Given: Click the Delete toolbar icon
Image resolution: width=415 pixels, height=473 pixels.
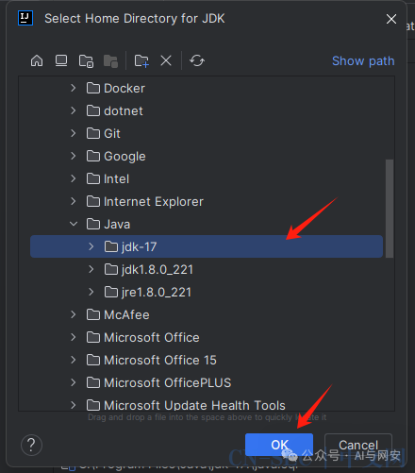Looking at the screenshot, I should 166,60.
